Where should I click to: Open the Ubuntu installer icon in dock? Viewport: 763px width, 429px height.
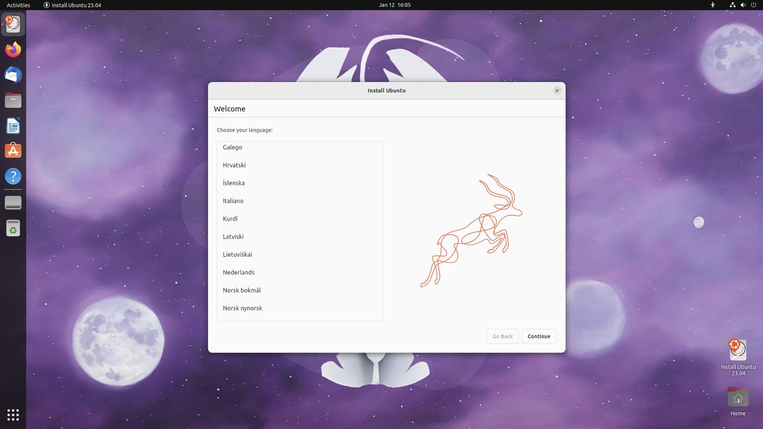[13, 24]
